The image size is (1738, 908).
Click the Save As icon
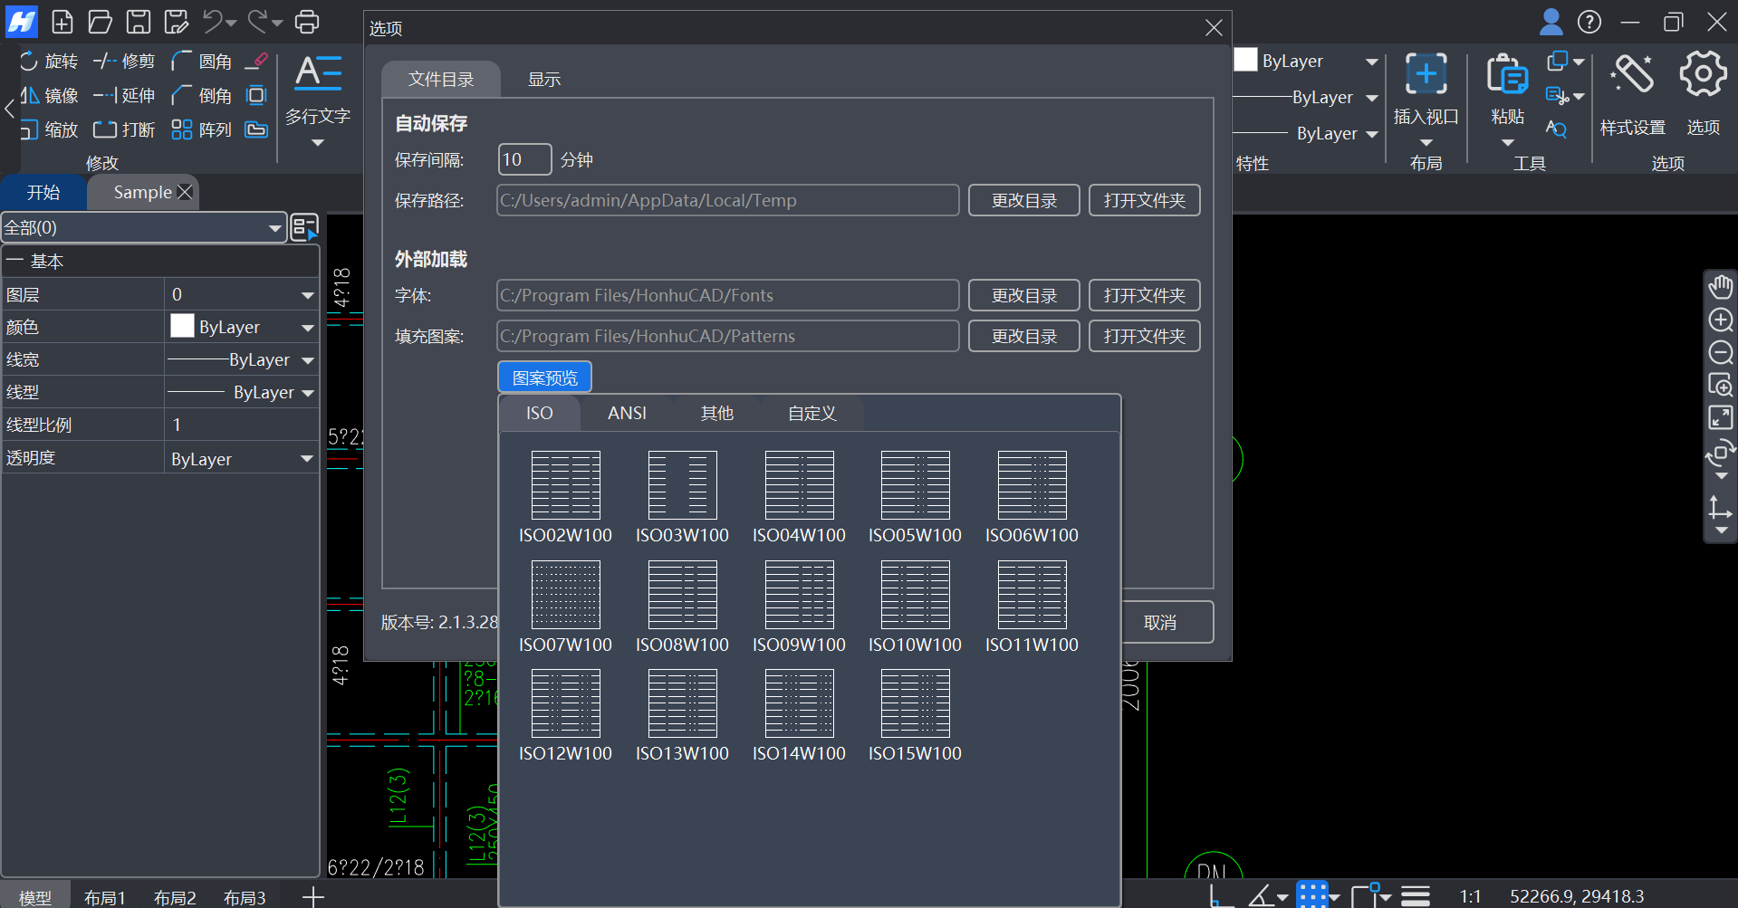tap(177, 22)
